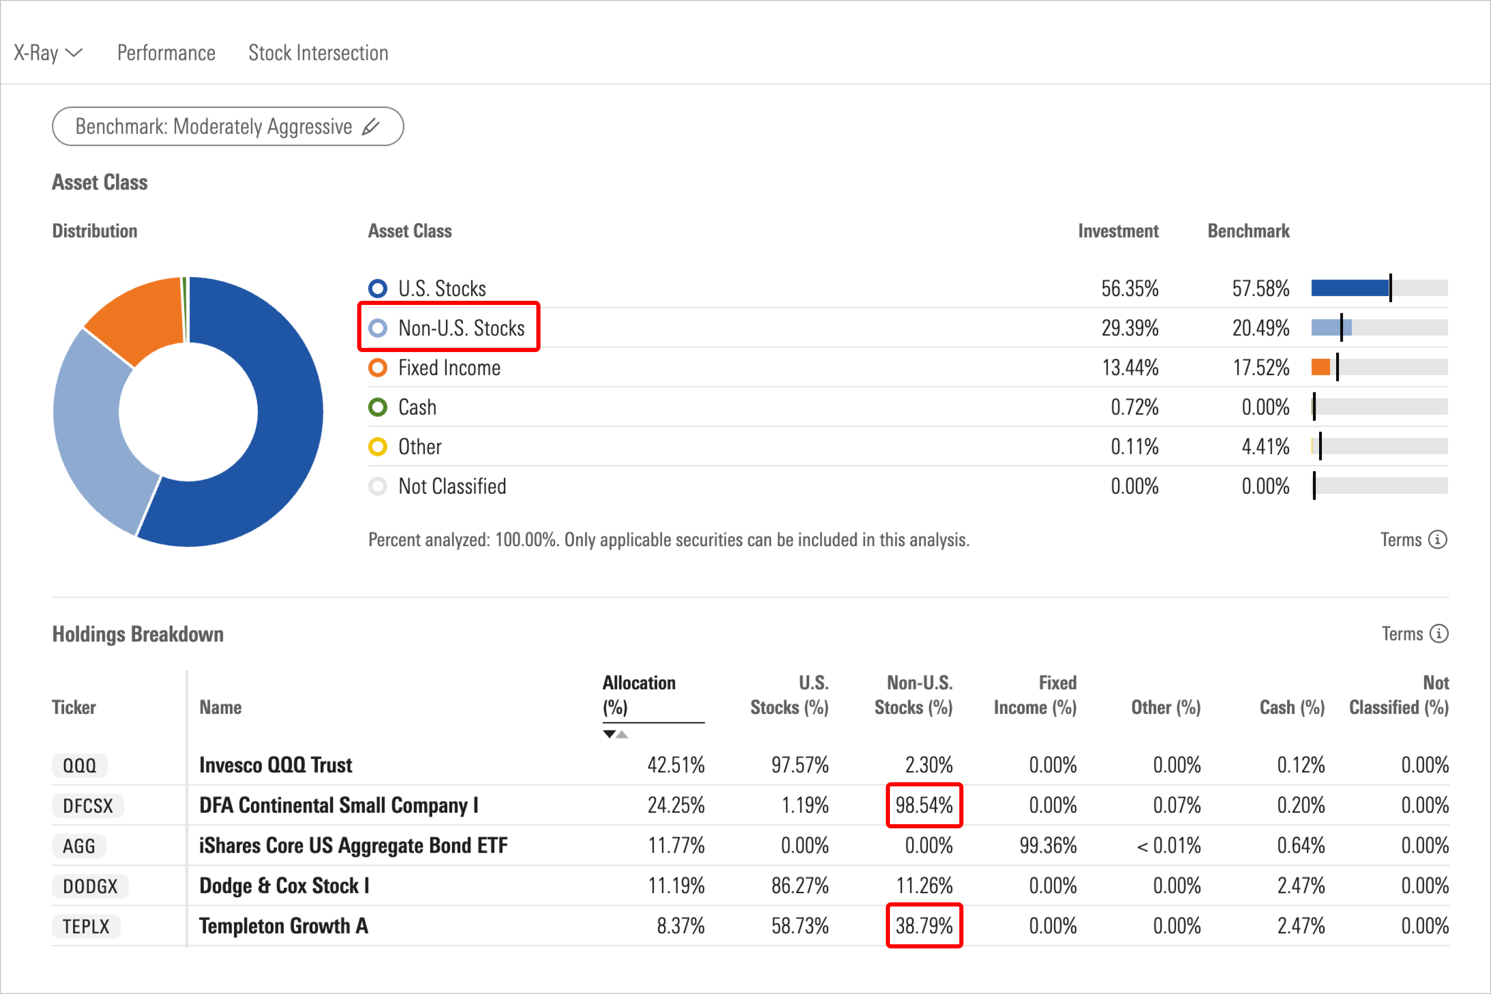The height and width of the screenshot is (994, 1491).
Task: Toggle the Non-U.S. Stocks legend circle
Action: (378, 328)
